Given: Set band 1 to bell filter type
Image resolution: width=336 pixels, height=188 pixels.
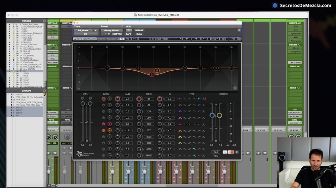Looking at the screenshot, I should point(180,99).
